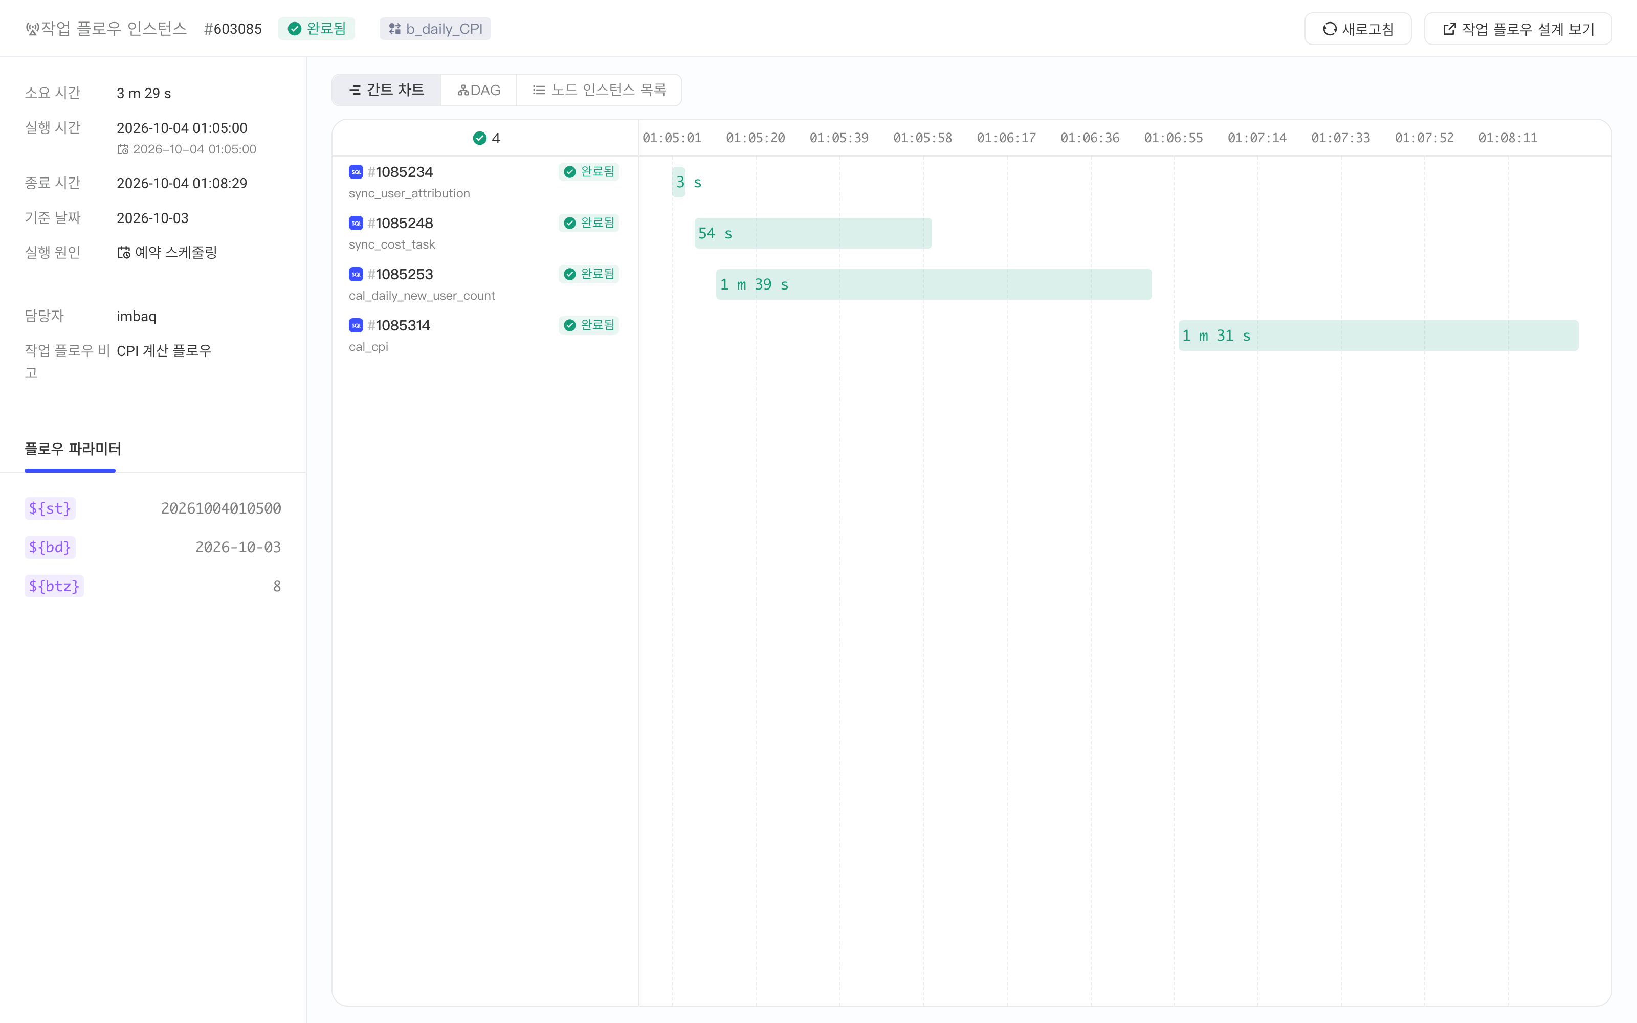1637x1023 pixels.
Task: Click the ${bd} parameter tag
Action: [50, 547]
